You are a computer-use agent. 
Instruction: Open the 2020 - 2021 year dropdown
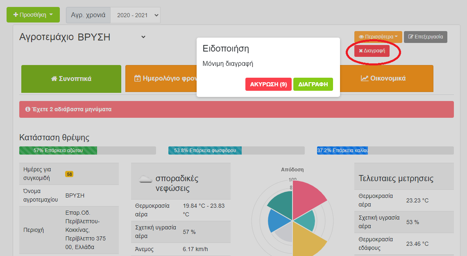136,15
